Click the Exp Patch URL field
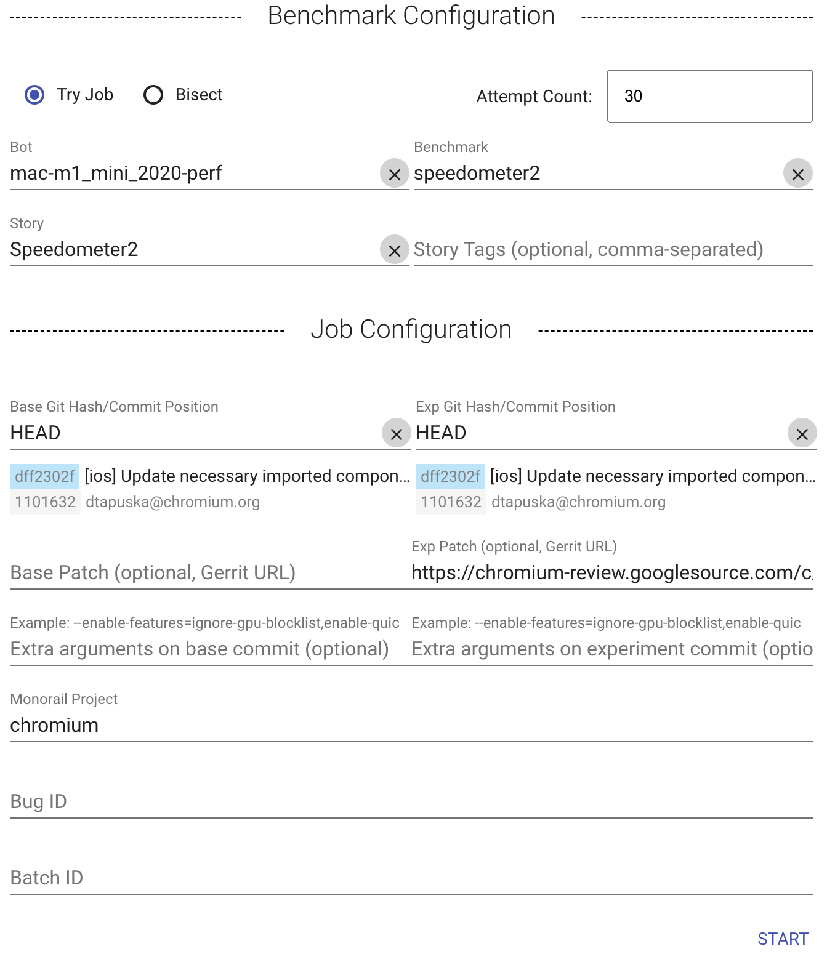 click(x=611, y=573)
